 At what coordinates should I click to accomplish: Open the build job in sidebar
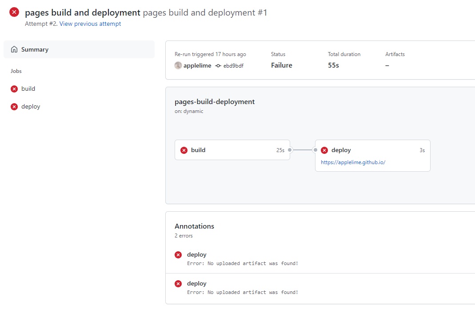pyautogui.click(x=28, y=89)
